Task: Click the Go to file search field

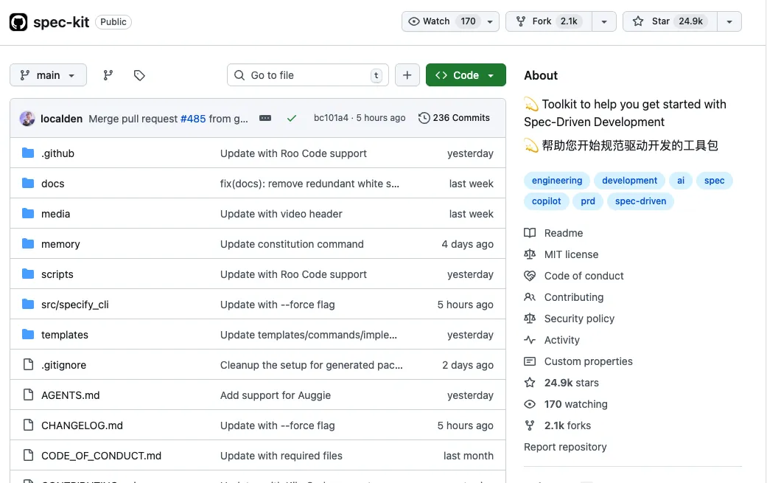Action: point(308,75)
